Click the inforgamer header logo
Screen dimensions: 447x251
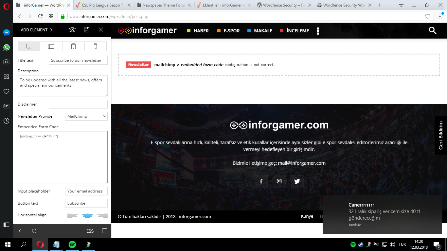(x=147, y=31)
